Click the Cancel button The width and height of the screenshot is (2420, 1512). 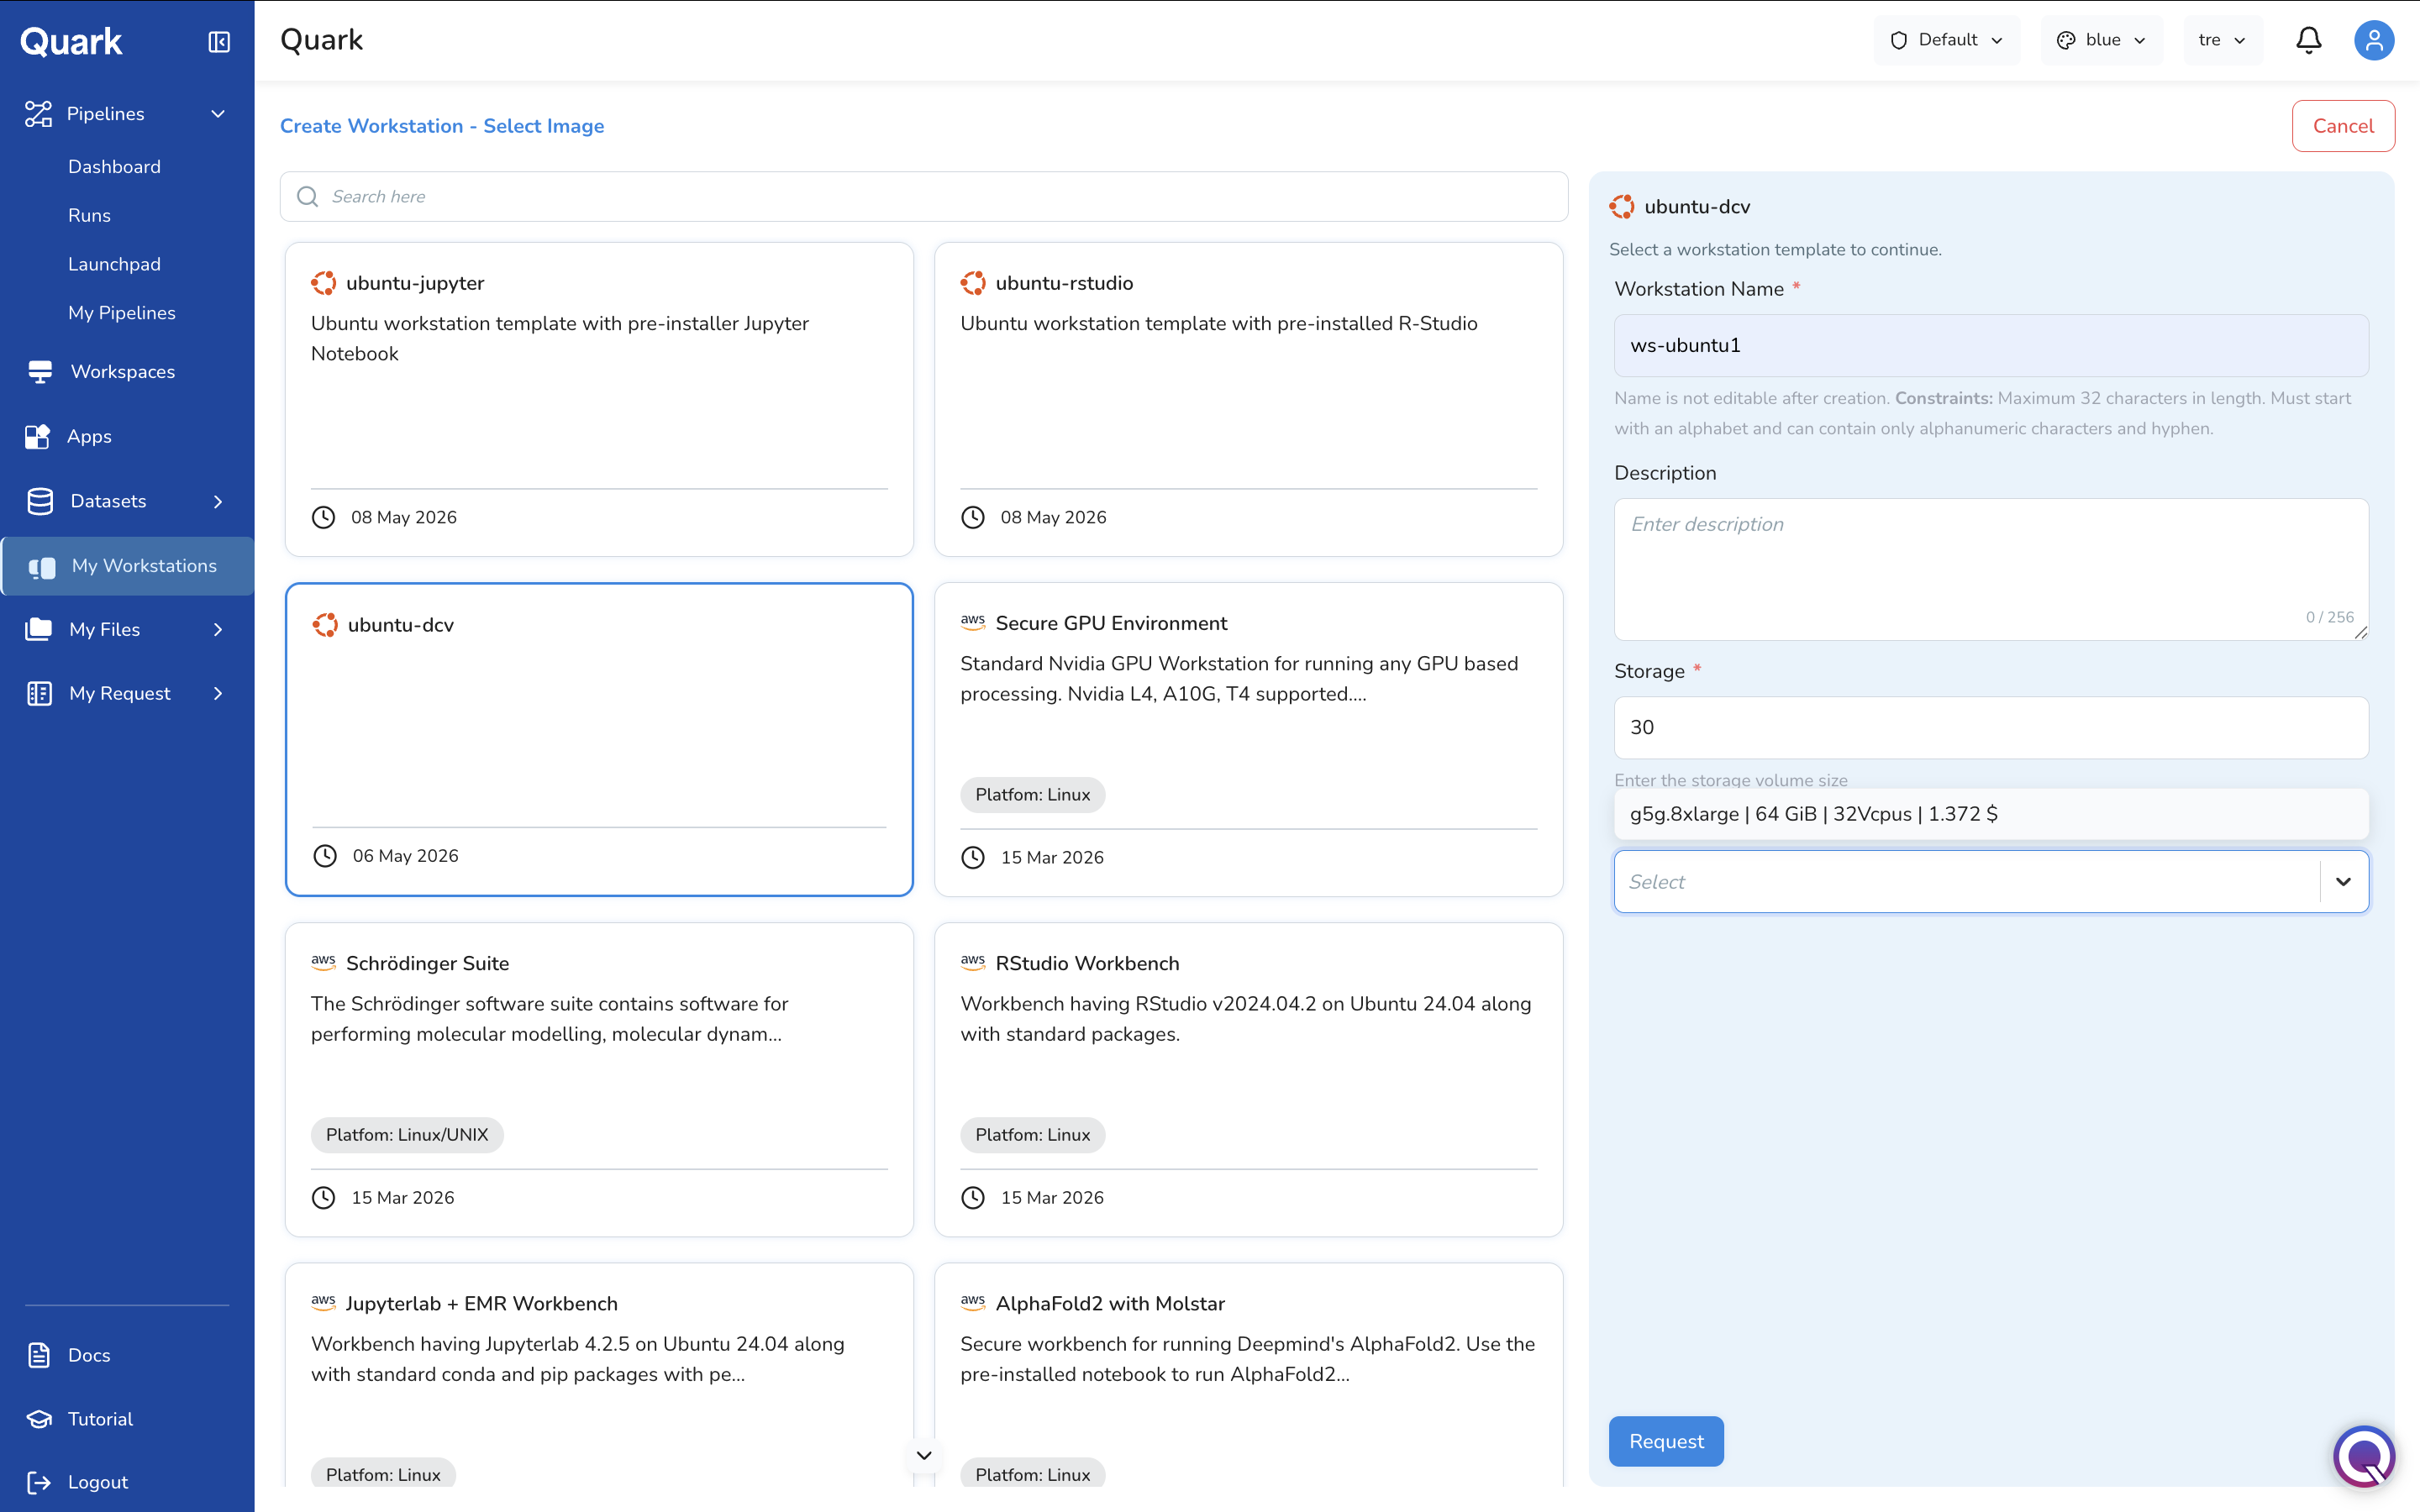[x=2343, y=126]
